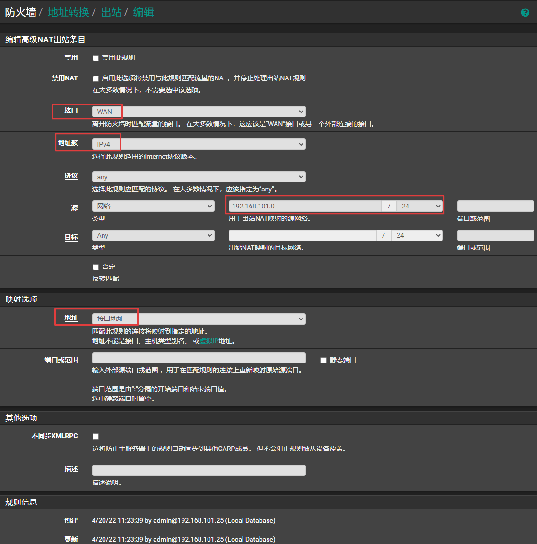The height and width of the screenshot is (544, 537).
Task: Tick the 不同步XMLRPC checkbox
Action: pyautogui.click(x=95, y=436)
